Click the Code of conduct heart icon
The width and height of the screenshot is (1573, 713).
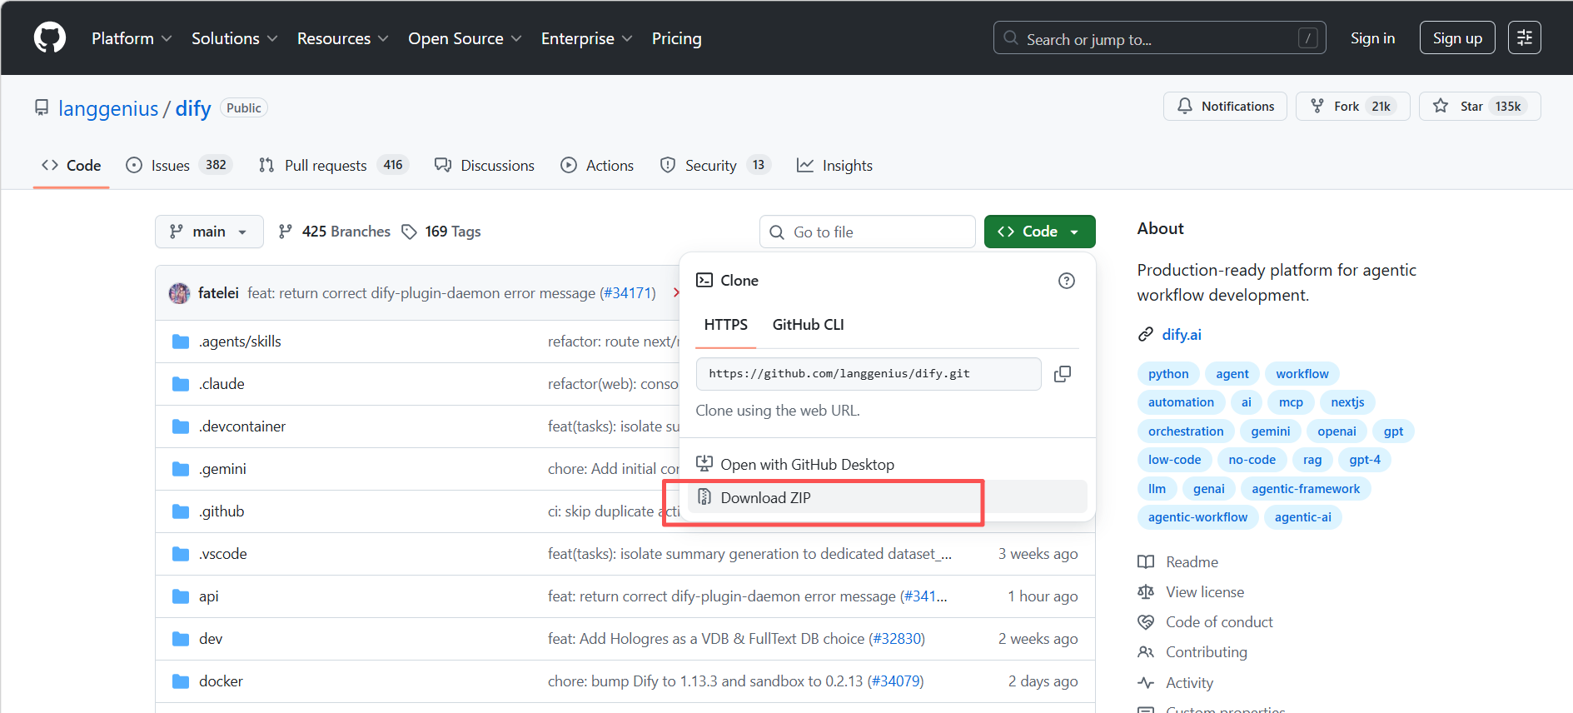[1146, 622]
